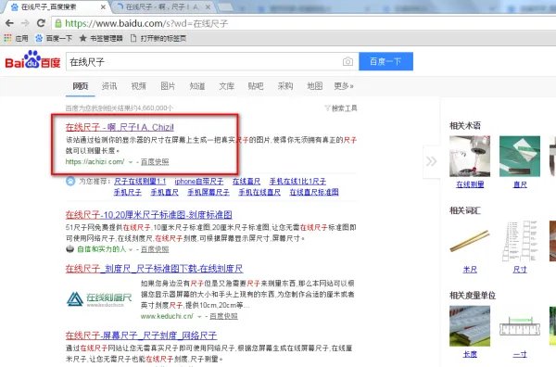Switch to the 视频 tab
Screen dimensions: 556x367
point(139,86)
